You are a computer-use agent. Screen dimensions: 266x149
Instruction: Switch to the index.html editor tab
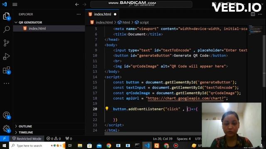click(x=103, y=14)
